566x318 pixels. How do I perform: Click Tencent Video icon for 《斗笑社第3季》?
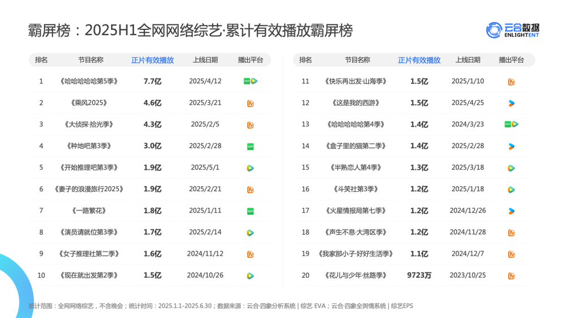[x=511, y=190]
